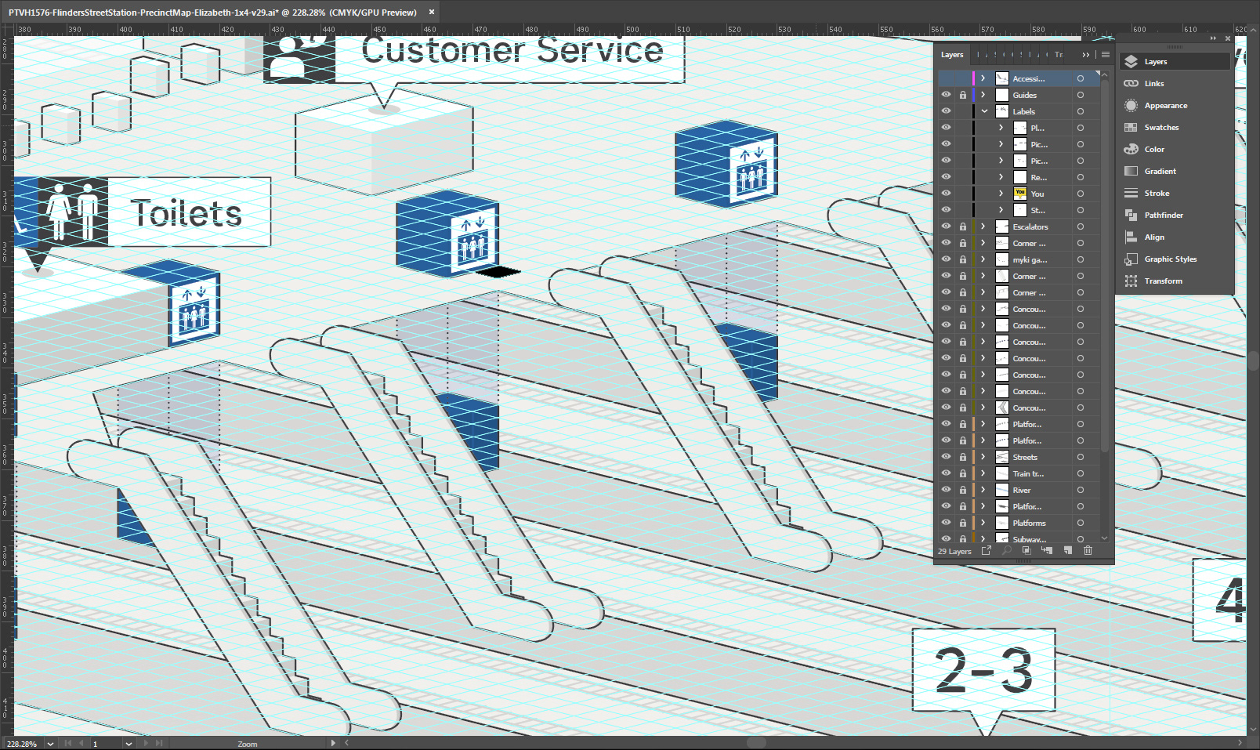Screen dimensions: 1260x750
Task: Expand the Accessi... layer
Action: pos(983,78)
